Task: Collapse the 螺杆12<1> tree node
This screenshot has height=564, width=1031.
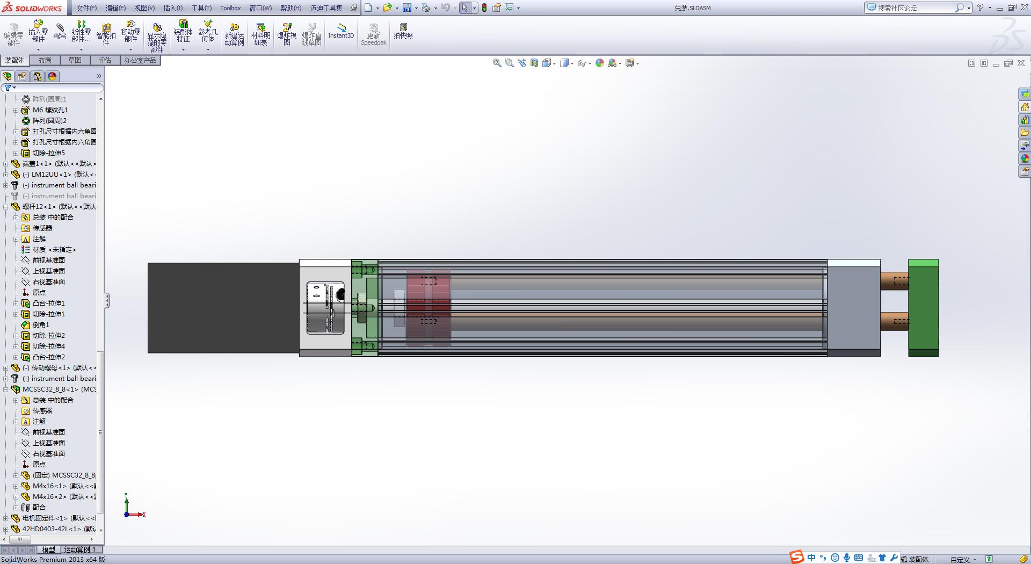Action: pyautogui.click(x=6, y=207)
